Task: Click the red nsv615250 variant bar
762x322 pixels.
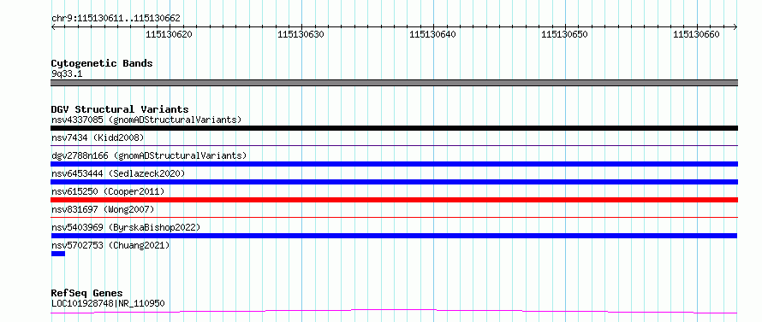Action: point(394,200)
